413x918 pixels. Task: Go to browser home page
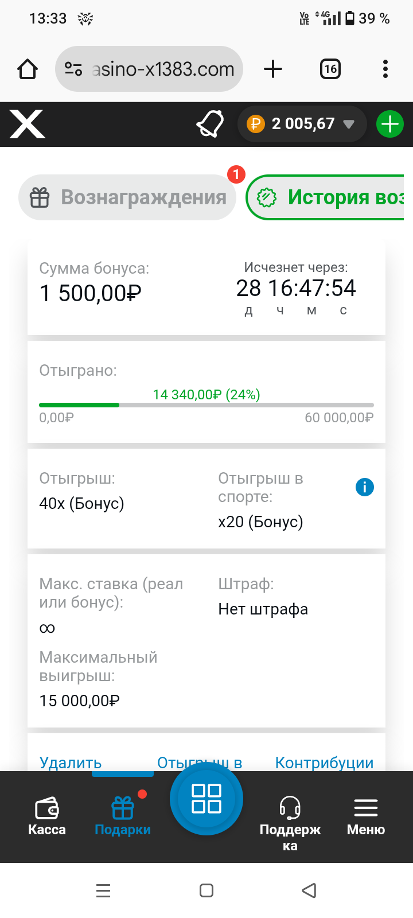[28, 69]
